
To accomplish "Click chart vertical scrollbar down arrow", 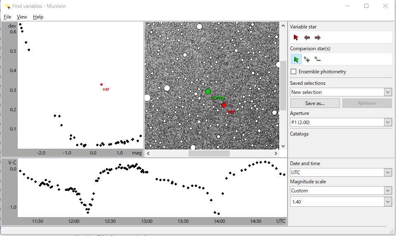I will pos(283,146).
